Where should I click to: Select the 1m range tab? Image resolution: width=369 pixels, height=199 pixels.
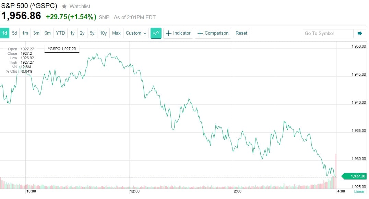click(x=25, y=33)
